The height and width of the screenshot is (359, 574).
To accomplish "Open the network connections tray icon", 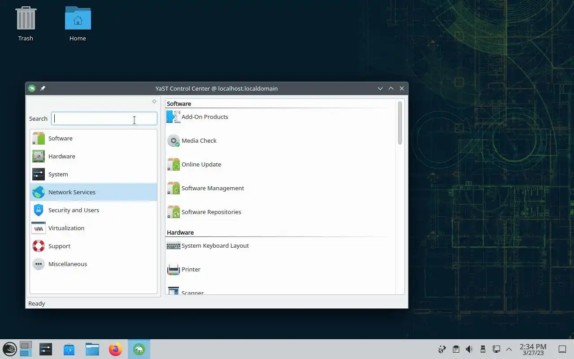I will point(496,349).
